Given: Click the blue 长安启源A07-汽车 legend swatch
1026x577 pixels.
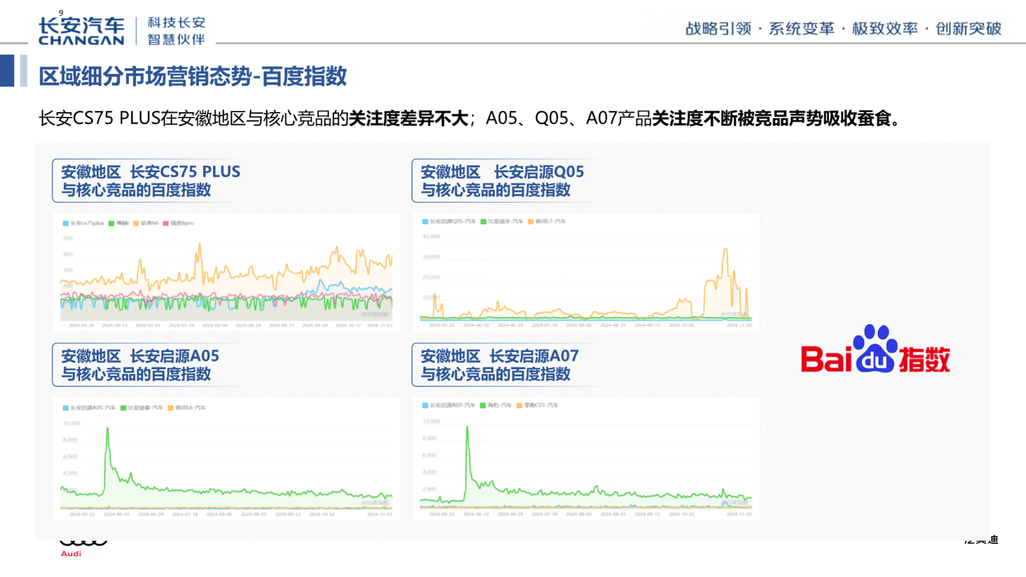Looking at the screenshot, I should (425, 406).
